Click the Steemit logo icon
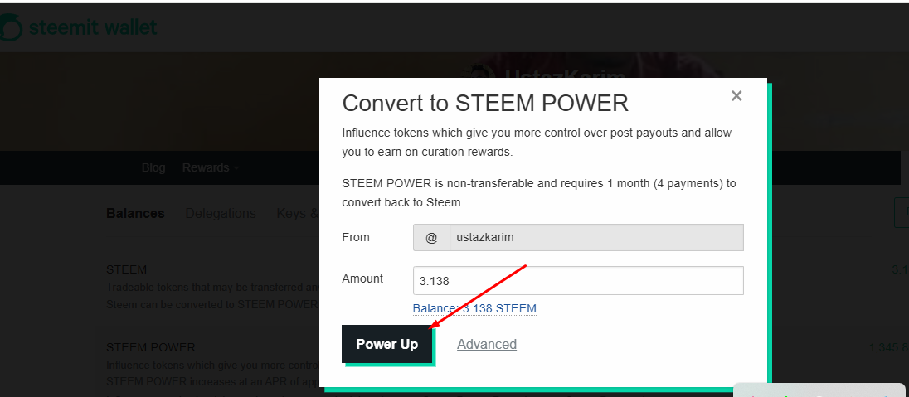 pos(10,28)
